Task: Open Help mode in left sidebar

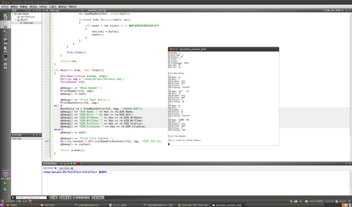Action: pyautogui.click(x=5, y=65)
